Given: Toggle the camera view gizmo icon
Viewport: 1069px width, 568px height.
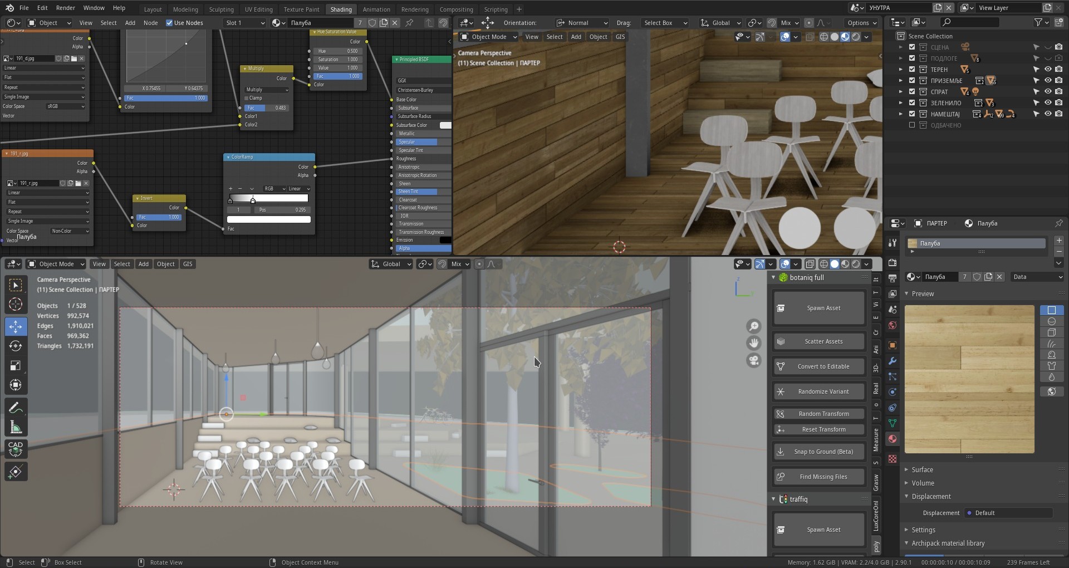Looking at the screenshot, I should click(x=753, y=360).
